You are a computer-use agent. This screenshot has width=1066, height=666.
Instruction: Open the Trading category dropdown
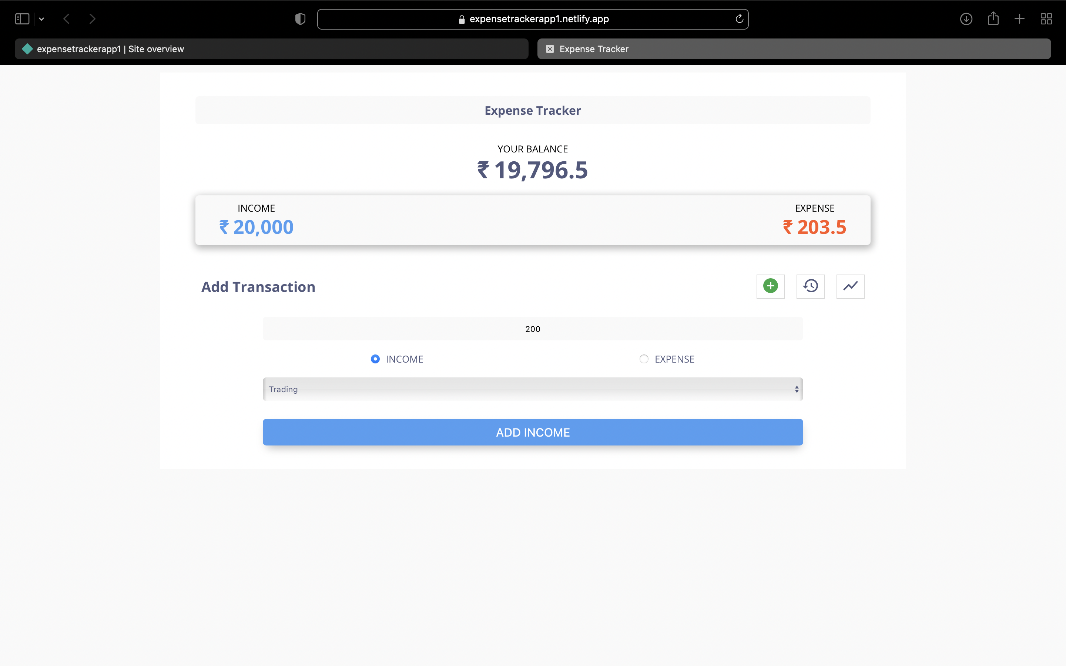[x=532, y=389]
